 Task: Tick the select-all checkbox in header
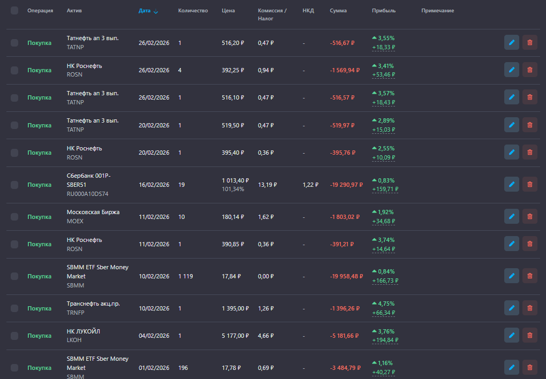(x=14, y=11)
